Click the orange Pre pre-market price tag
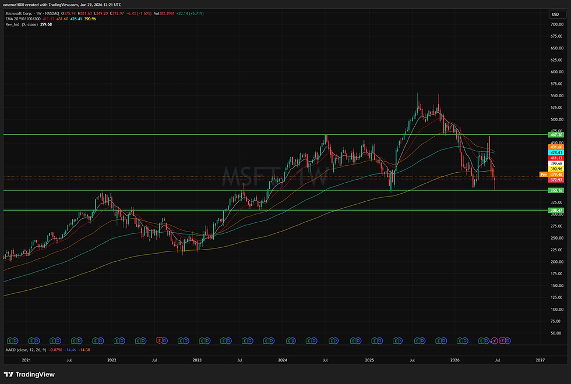 point(543,175)
